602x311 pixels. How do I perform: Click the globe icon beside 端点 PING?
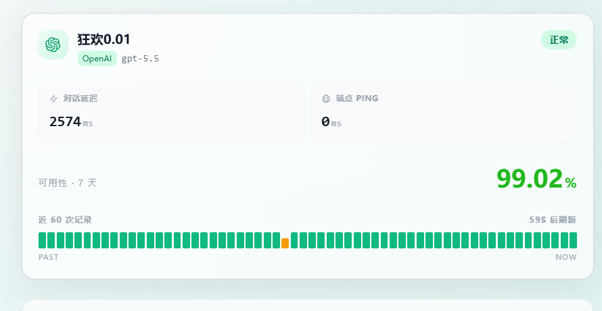326,98
